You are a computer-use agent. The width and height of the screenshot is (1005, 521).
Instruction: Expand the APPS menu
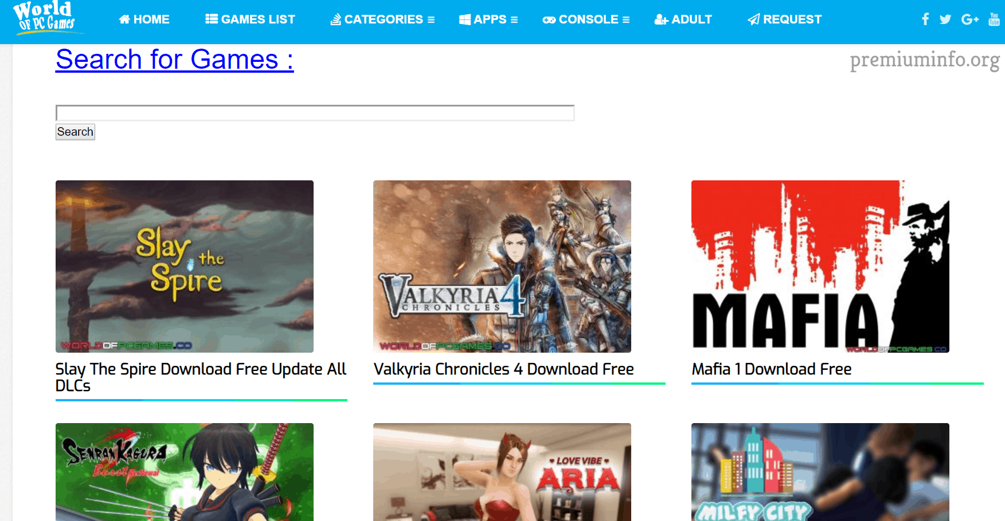[488, 19]
